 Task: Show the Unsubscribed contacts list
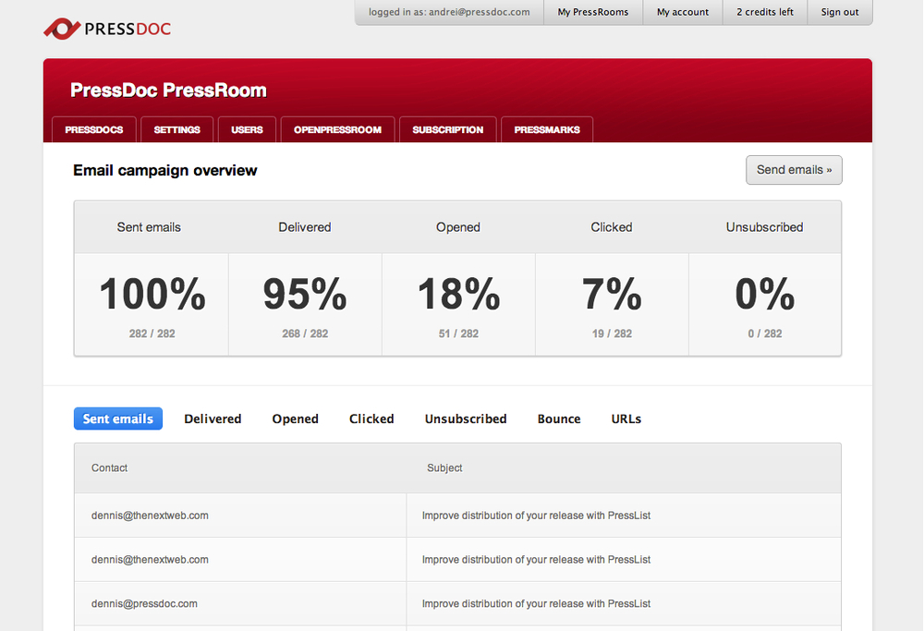(x=466, y=419)
